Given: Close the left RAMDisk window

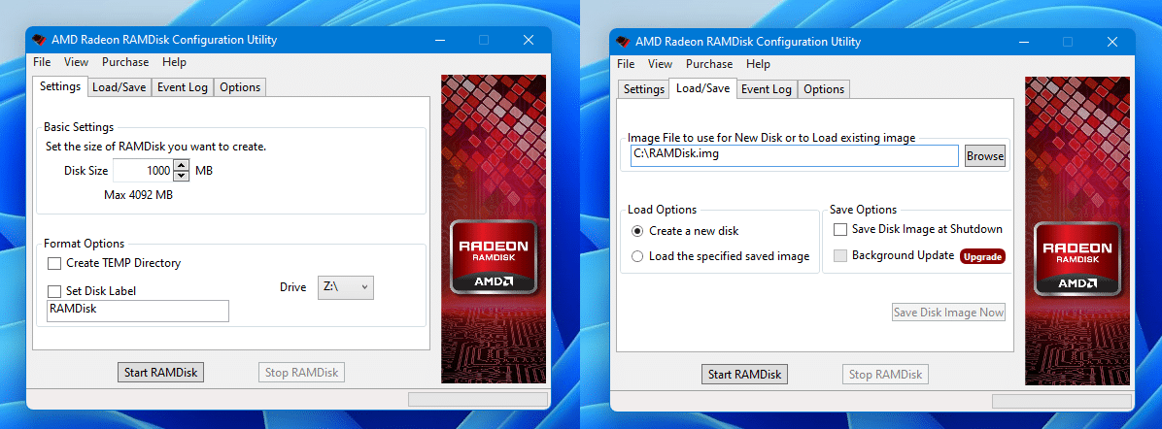Looking at the screenshot, I should (x=529, y=40).
